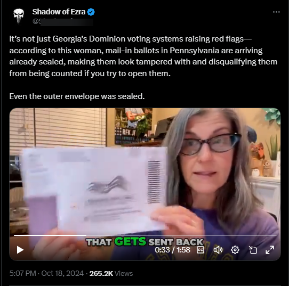Click 'Even the outer envelope was sealed' line
Image resolution: width=289 pixels, height=286 pixels.
coord(77,96)
